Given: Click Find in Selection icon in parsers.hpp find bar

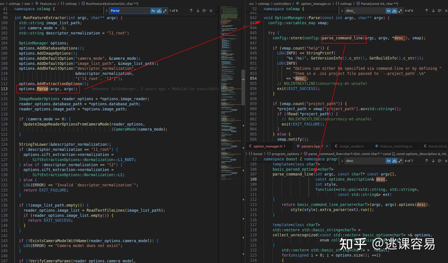Looking at the screenshot, I should tap(440, 161).
